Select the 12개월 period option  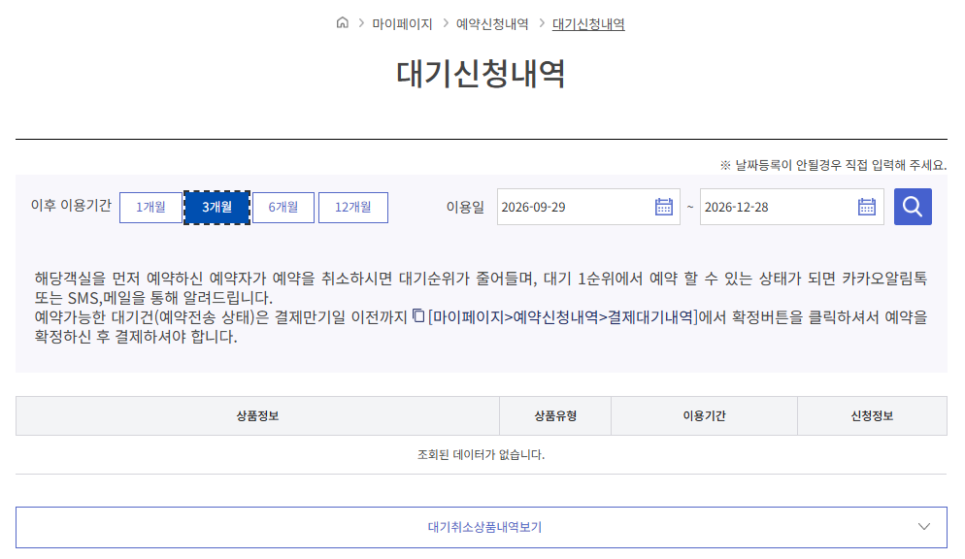coord(353,208)
